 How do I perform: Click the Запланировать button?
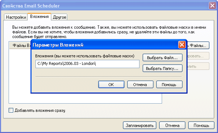tap(139, 125)
